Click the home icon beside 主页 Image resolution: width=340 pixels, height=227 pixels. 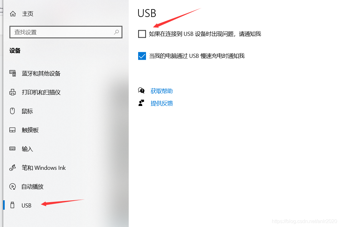tap(13, 14)
